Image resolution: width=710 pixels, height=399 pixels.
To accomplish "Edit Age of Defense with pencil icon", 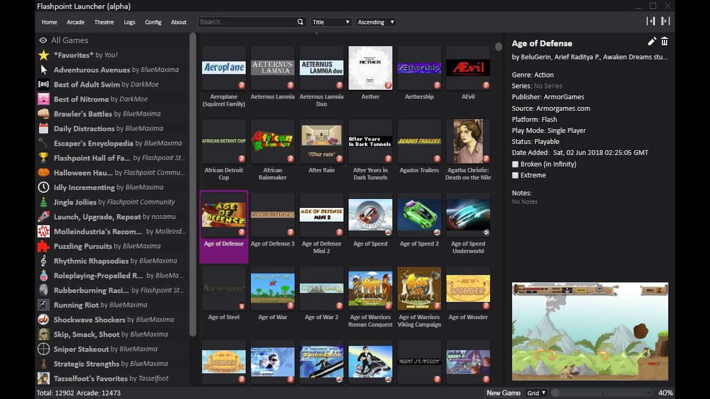I will (x=652, y=42).
